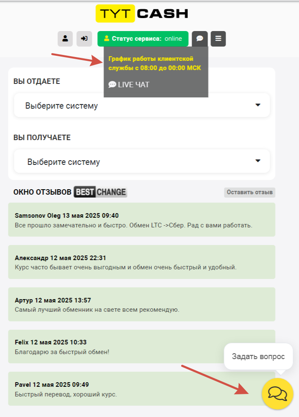Image resolution: width=299 pixels, height=417 pixels.
Task: Expand the ВЫ ОТДАЕТЕ system dropdown
Action: click(142, 105)
